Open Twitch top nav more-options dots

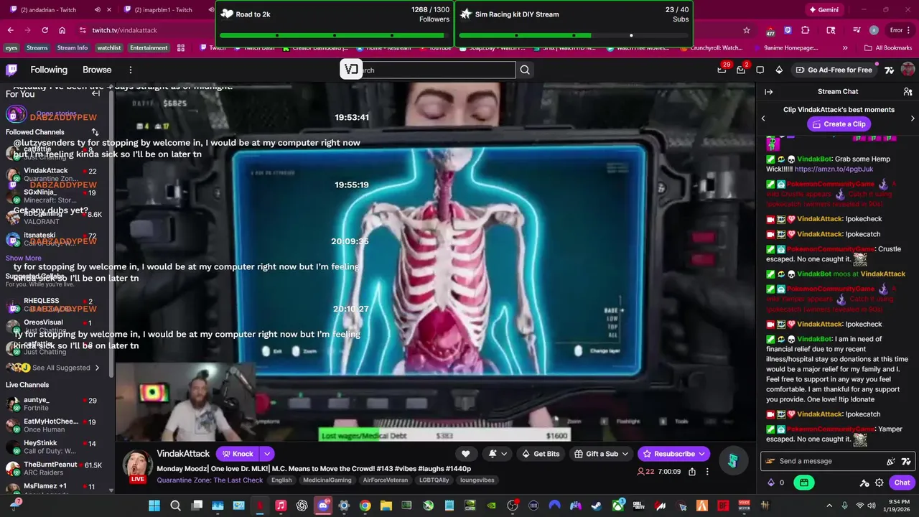click(131, 70)
